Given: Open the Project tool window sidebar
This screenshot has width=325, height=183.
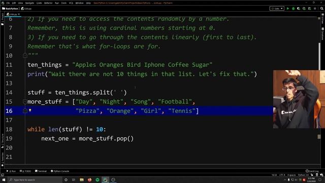Looking at the screenshot, I should pos(2,19).
